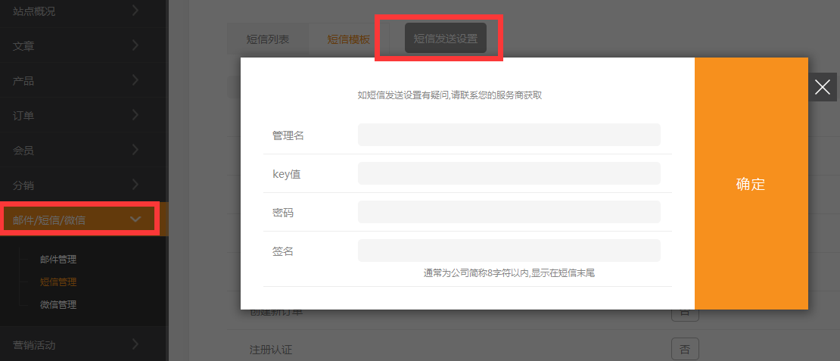Select 短信管理 submenu item
This screenshot has width=840, height=361.
click(x=58, y=282)
